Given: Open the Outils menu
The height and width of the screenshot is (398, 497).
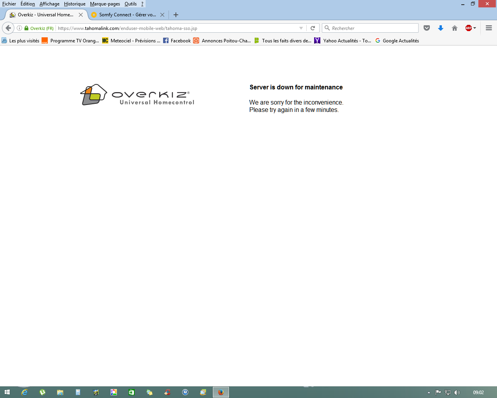Looking at the screenshot, I should [x=130, y=4].
